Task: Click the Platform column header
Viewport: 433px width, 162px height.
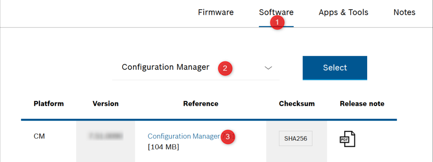Action: (48, 103)
